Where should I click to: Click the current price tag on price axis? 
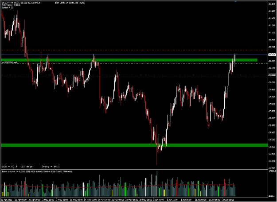272,54
